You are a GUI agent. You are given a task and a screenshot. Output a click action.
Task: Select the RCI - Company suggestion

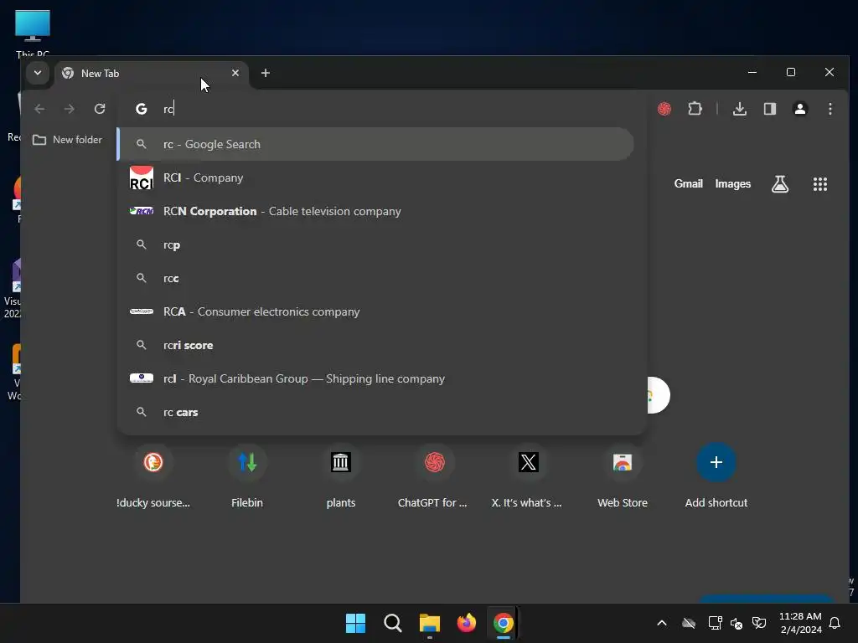click(x=376, y=177)
